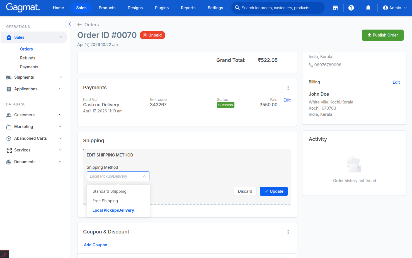Select Standard Shipping option

point(118,191)
